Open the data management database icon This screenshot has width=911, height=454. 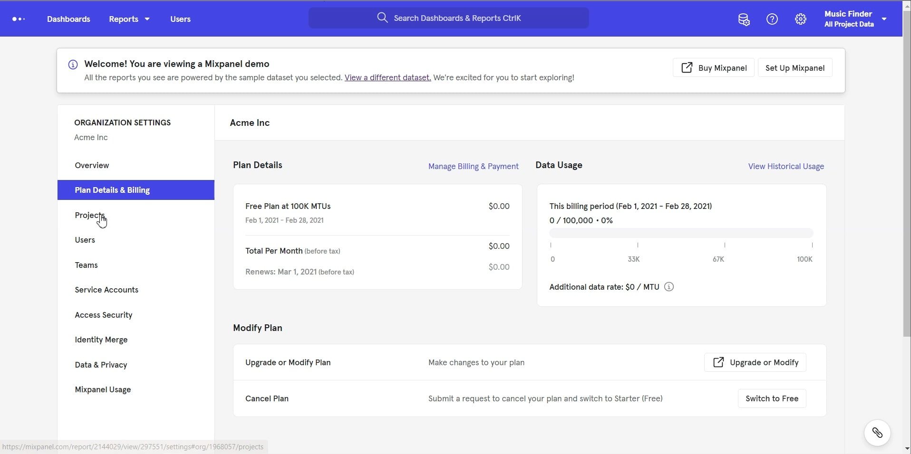[x=743, y=19]
